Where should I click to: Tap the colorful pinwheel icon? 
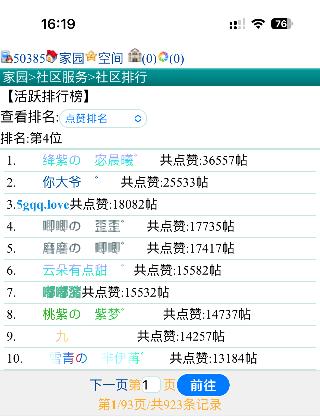coord(163,56)
